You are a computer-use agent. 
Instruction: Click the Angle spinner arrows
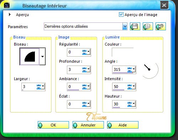pyautogui.click(x=130, y=69)
